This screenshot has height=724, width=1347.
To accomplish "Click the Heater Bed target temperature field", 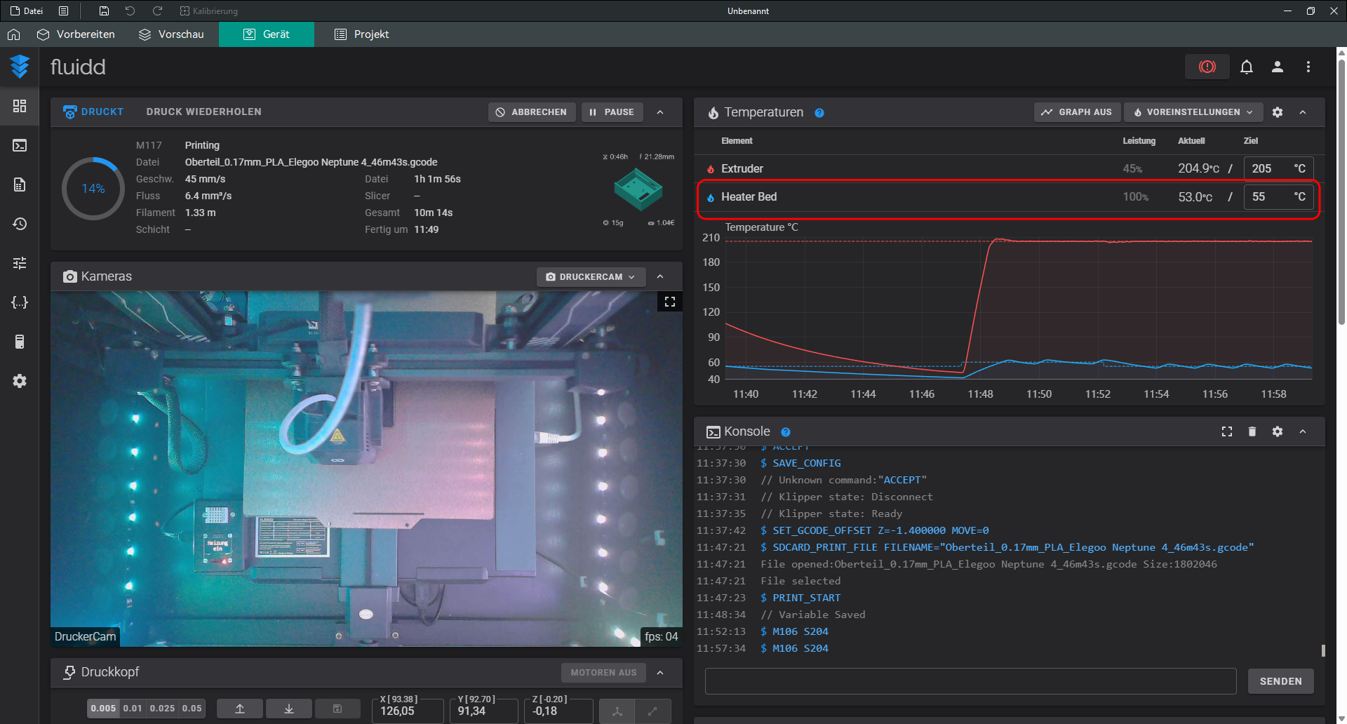I will click(1278, 197).
